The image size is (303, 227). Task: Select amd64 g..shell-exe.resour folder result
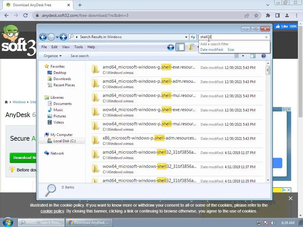[x=177, y=70]
